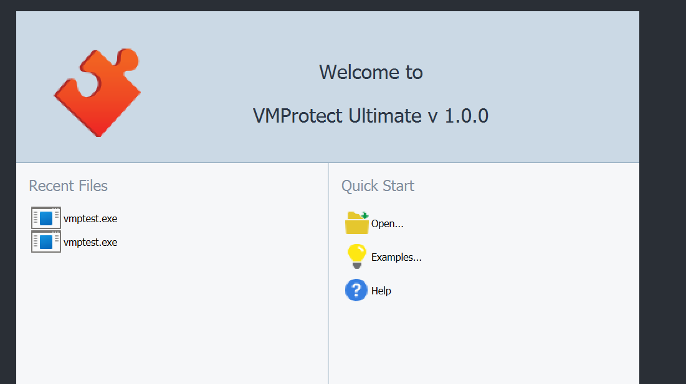Click the orange puzzle piece logo
This screenshot has width=686, height=384.
click(97, 93)
